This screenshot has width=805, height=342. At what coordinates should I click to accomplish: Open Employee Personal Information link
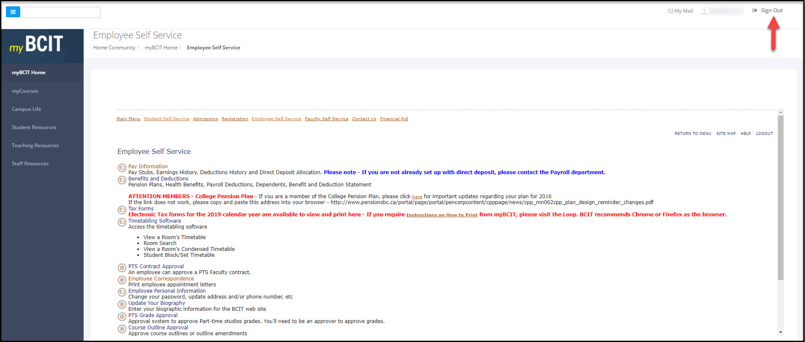pyautogui.click(x=167, y=291)
